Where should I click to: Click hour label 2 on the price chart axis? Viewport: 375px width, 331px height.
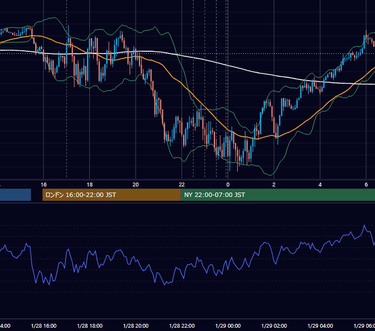(274, 184)
